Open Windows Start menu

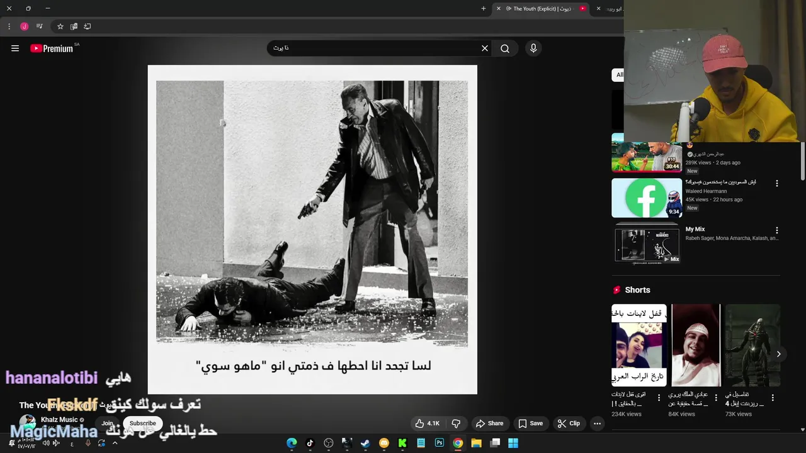(x=513, y=443)
